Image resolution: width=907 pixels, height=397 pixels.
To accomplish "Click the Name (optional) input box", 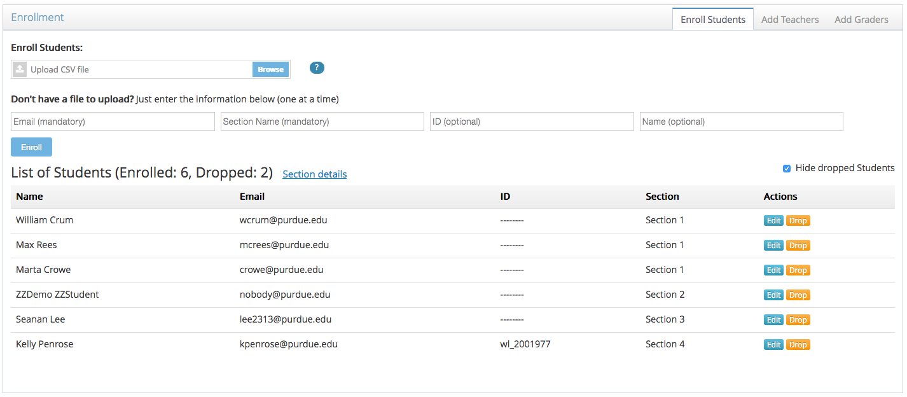I will click(x=741, y=122).
